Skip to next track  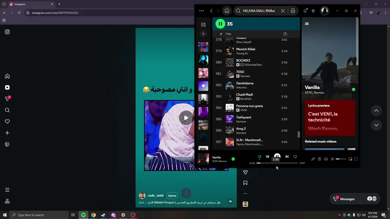coord(287,157)
